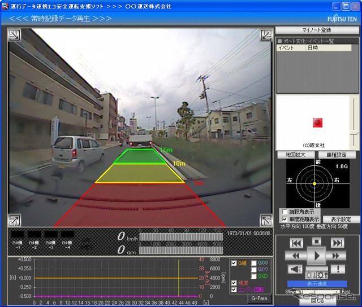Screen dimensions: 362x307
Task: Click the 閉じる close button
Action: coord(317,301)
